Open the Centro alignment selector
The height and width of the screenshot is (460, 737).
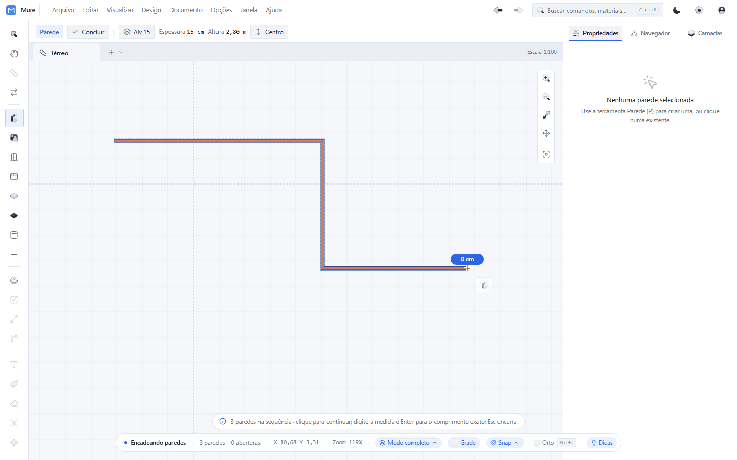pos(269,32)
